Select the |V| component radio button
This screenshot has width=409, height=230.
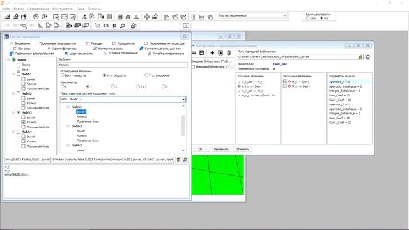tap(138, 86)
